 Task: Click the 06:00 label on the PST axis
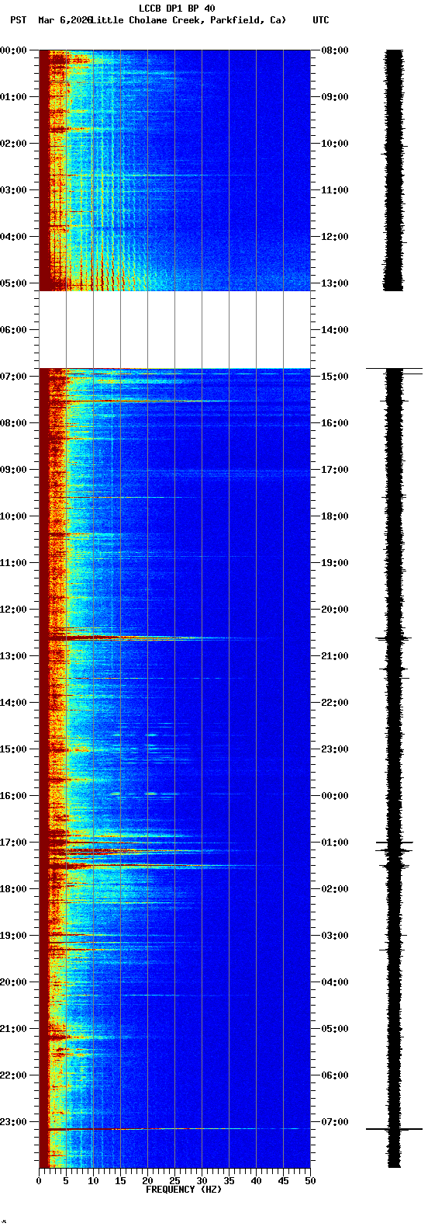(x=14, y=330)
